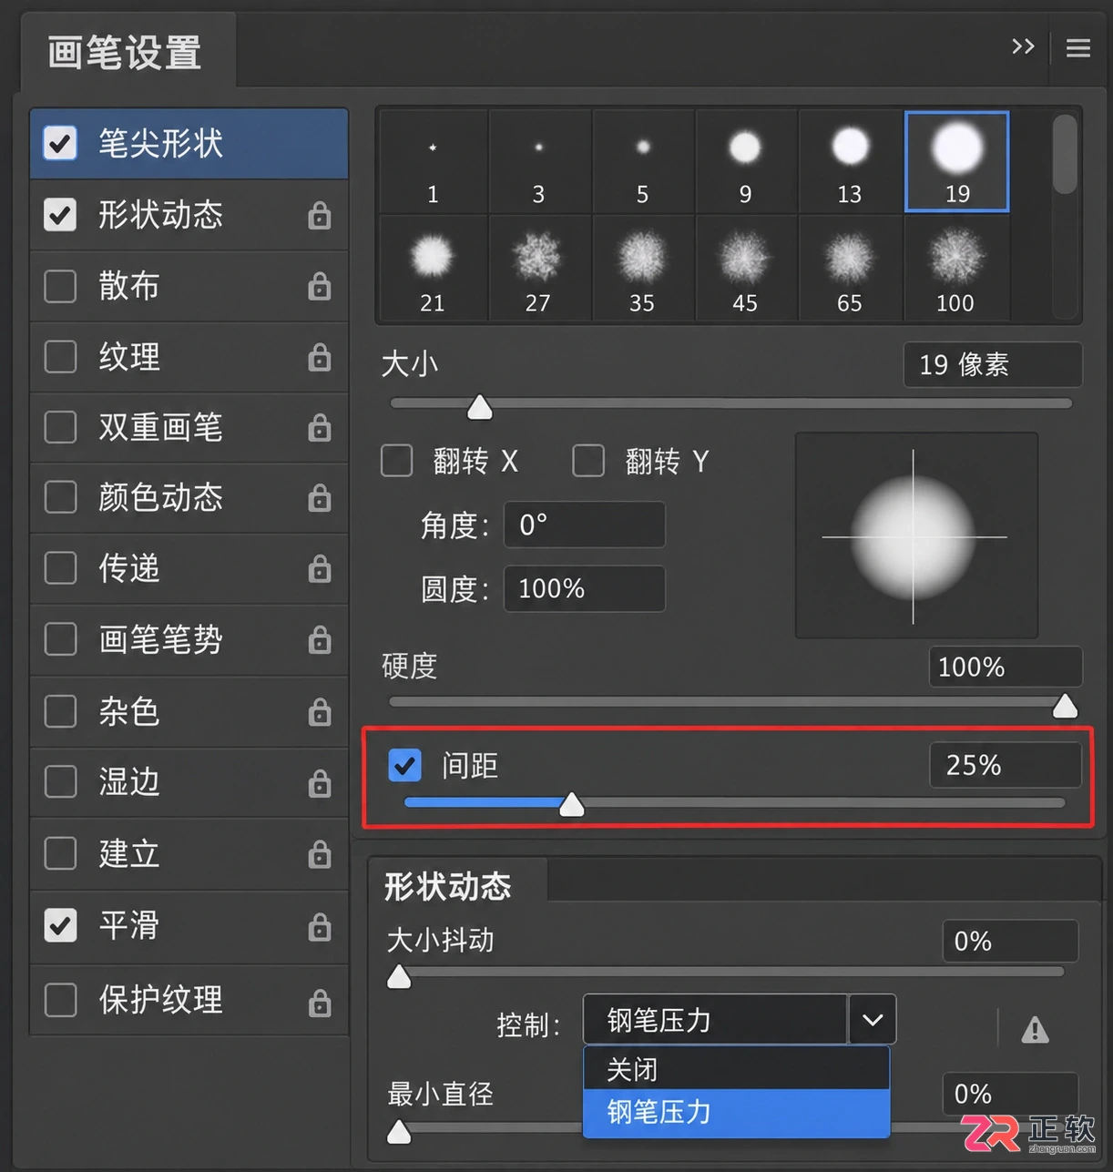Click the 硬度 100% value field
This screenshot has width=1113, height=1172.
tap(1006, 667)
